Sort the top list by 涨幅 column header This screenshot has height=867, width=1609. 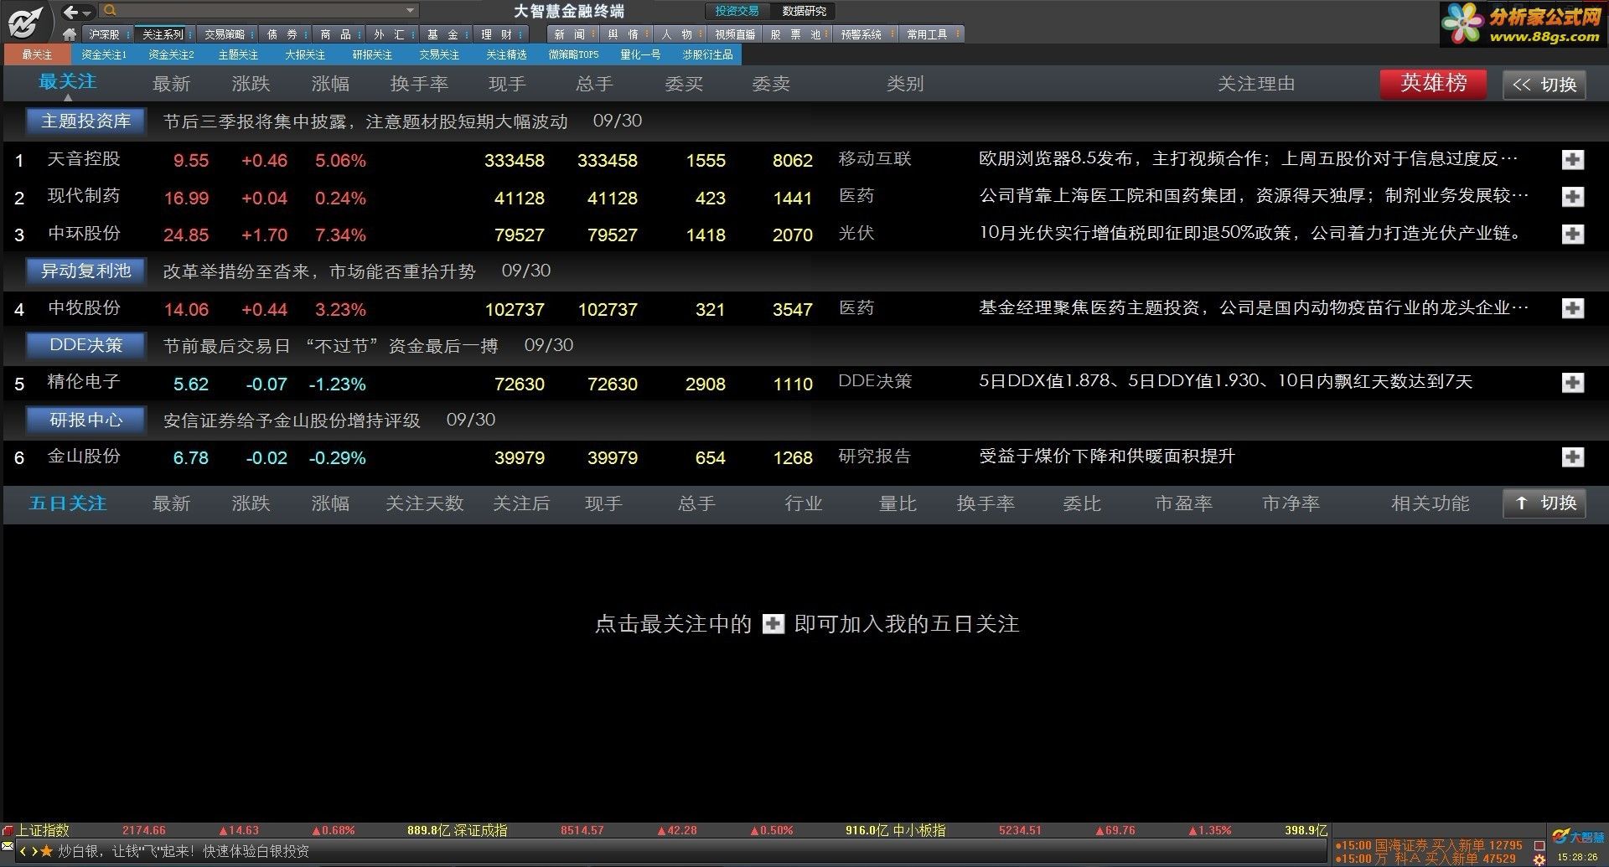tap(330, 84)
